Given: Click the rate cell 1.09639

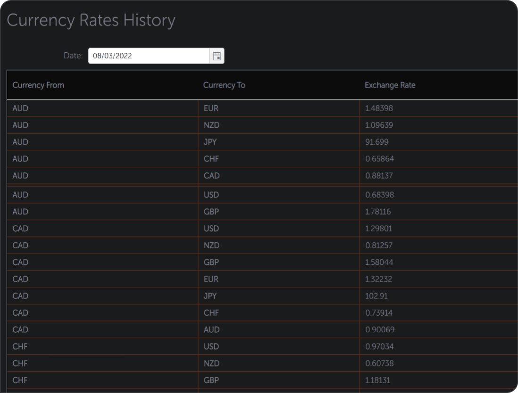Looking at the screenshot, I should click(379, 125).
